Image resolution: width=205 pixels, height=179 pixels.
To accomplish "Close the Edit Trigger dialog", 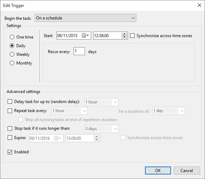I will (x=199, y=5).
